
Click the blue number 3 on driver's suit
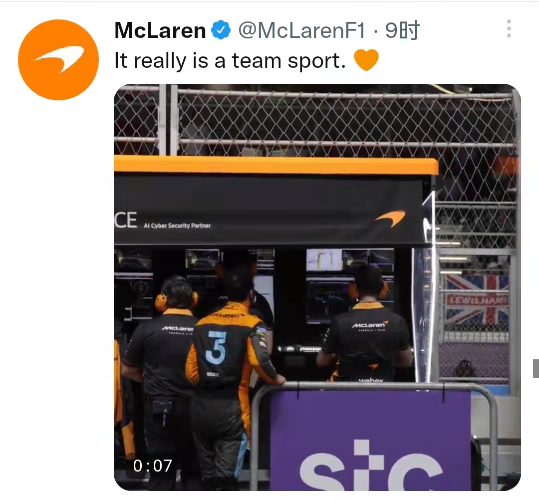216,348
